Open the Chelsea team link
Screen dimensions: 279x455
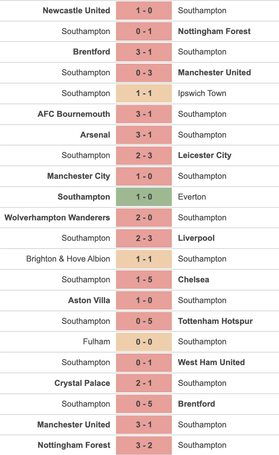[x=193, y=280]
